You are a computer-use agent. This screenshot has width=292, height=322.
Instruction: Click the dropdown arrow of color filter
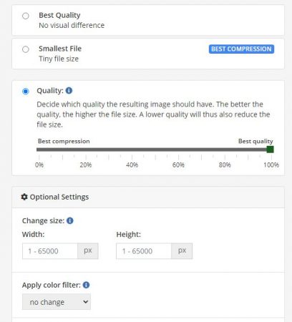85,302
